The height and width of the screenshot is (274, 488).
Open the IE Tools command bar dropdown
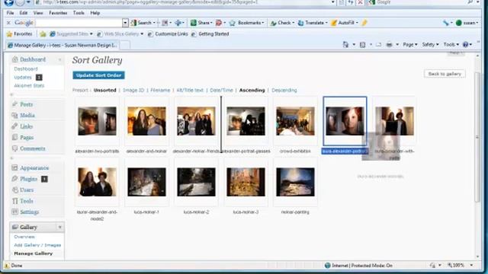451,45
